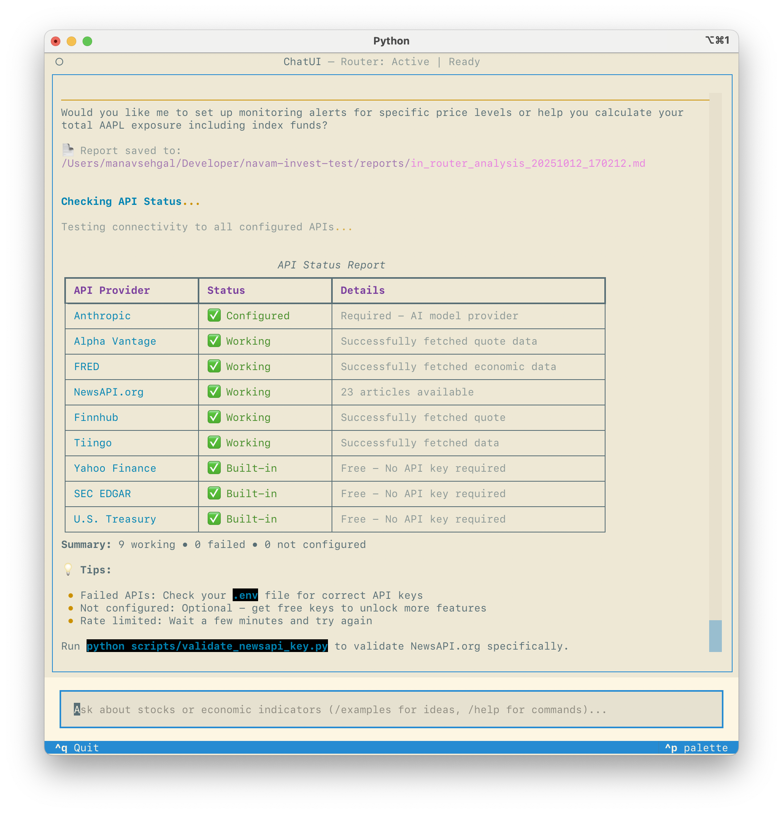The image size is (783, 814).
Task: Click the Built-in status for SEC EDGAR
Action: (x=251, y=494)
